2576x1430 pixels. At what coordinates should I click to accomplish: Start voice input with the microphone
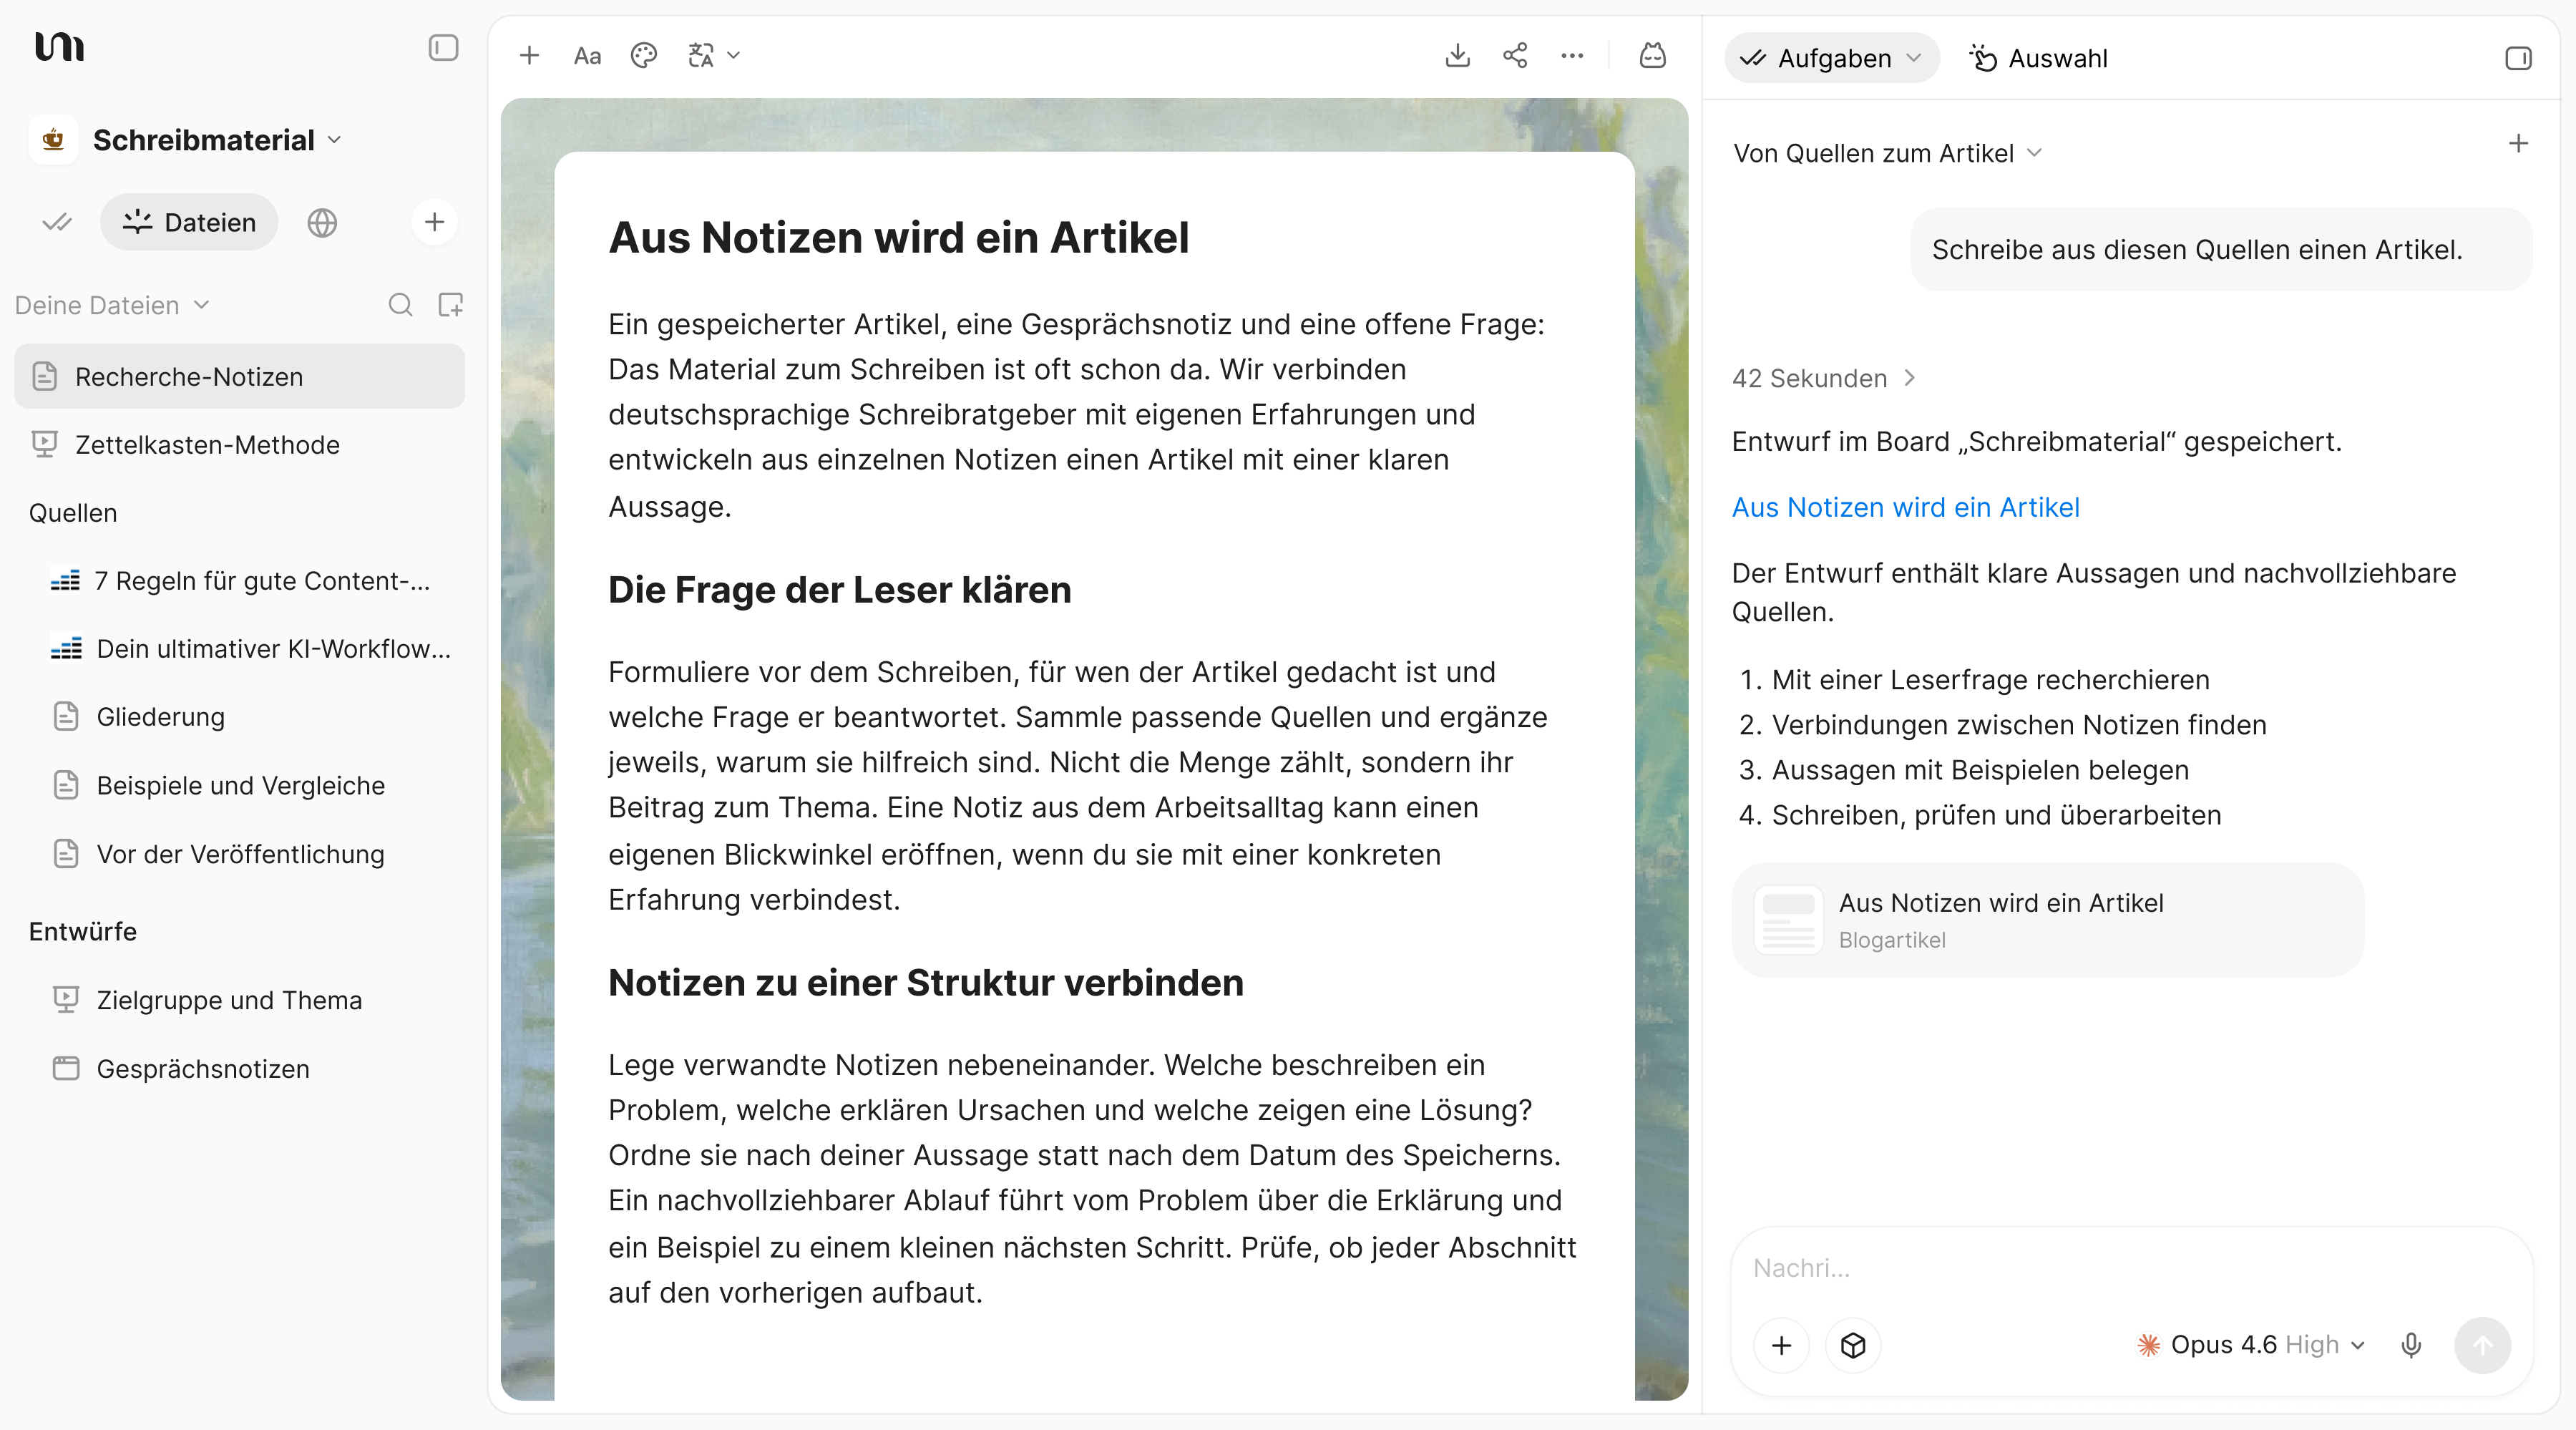coord(2411,1345)
